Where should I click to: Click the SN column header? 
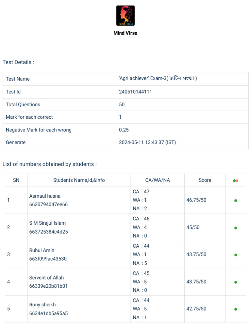pyautogui.click(x=16, y=180)
